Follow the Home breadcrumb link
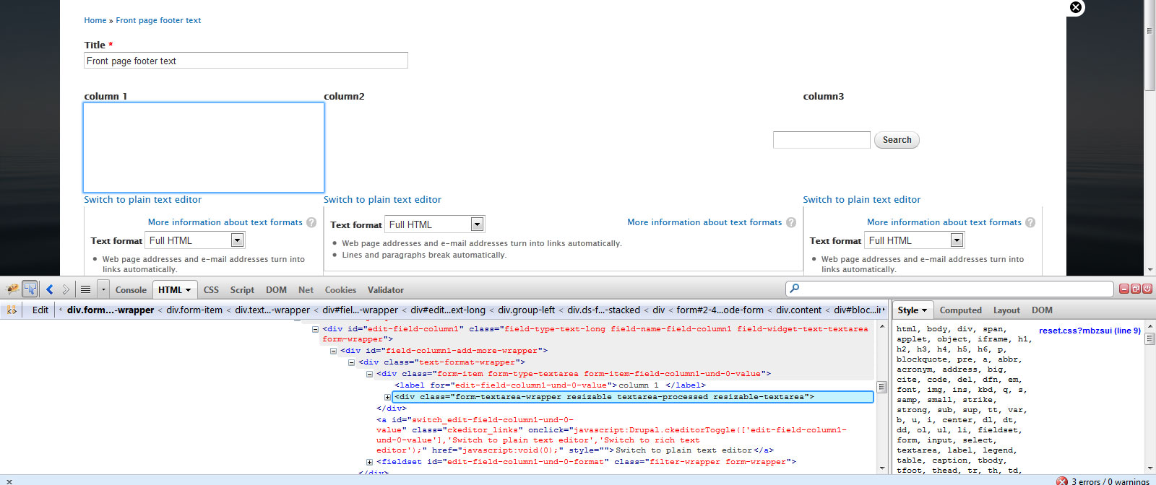 click(95, 20)
